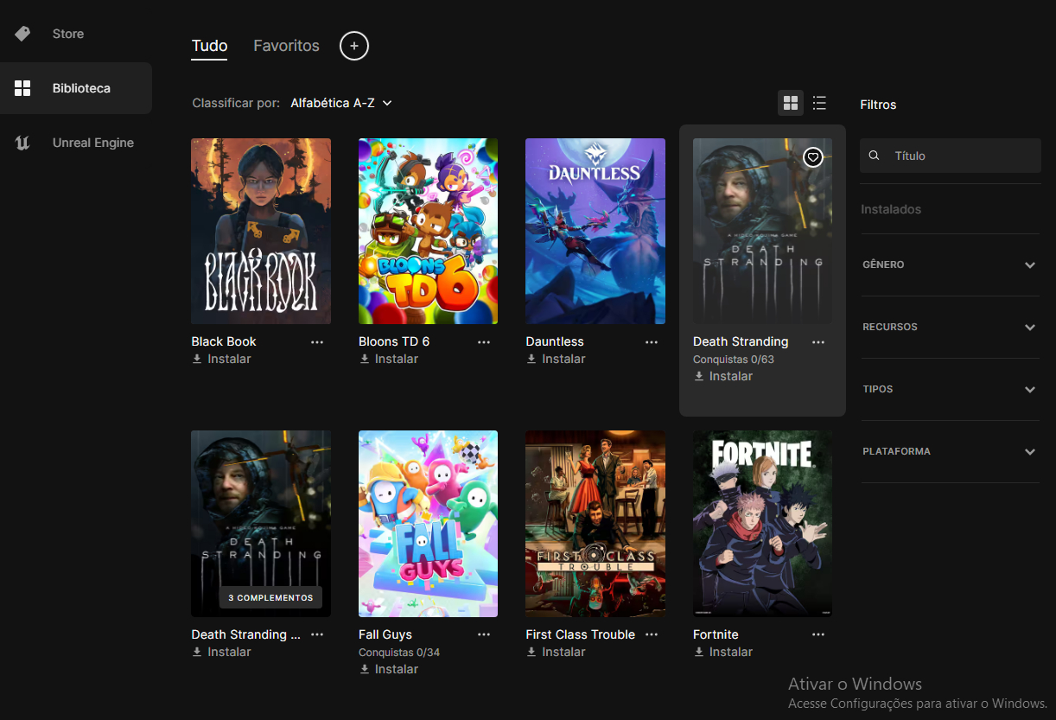Click the Conquistas 0/63 text
Screen dimensions: 1056x720
734,360
